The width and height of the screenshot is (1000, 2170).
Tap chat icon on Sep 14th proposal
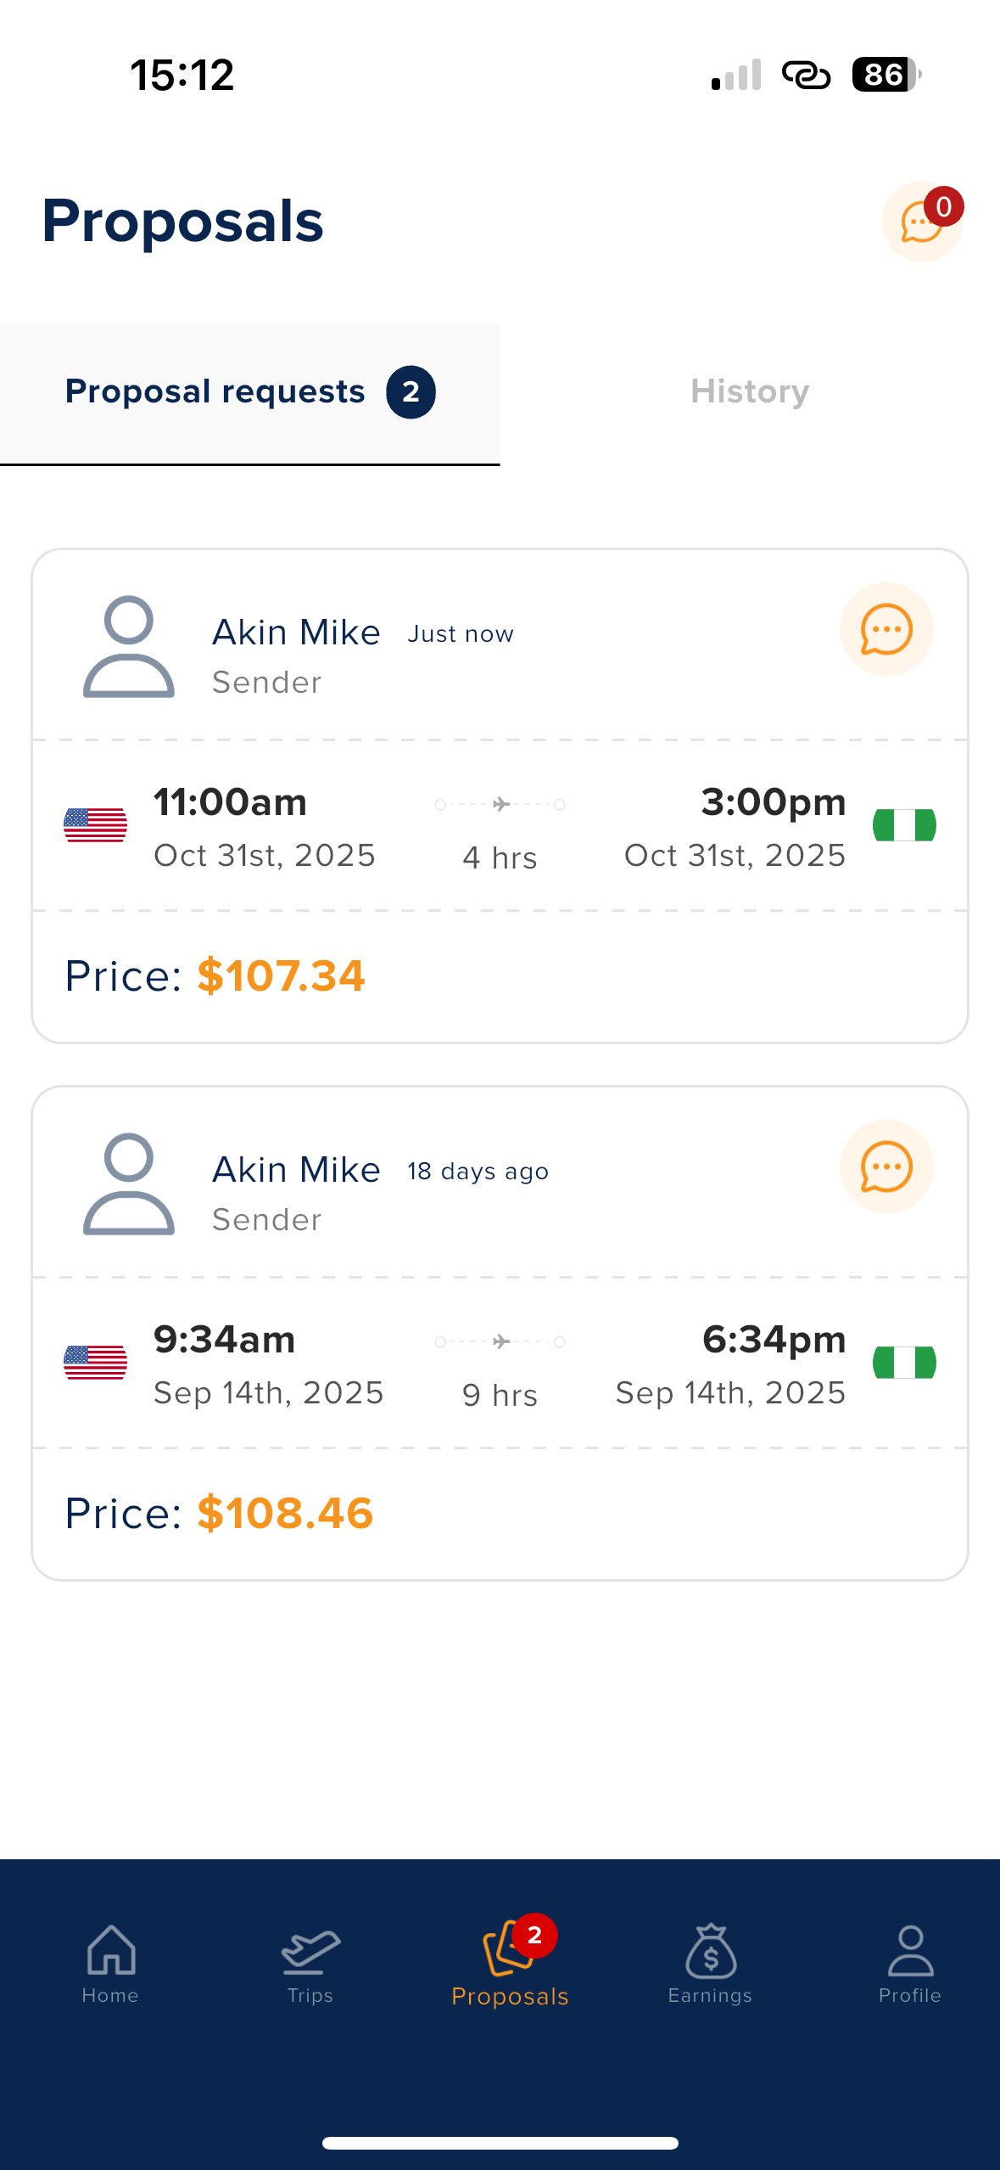pos(886,1167)
